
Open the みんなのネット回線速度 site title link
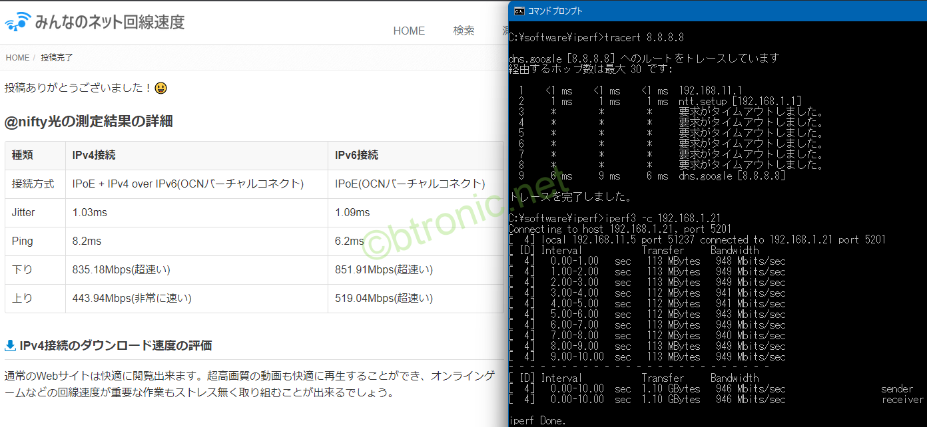click(110, 22)
